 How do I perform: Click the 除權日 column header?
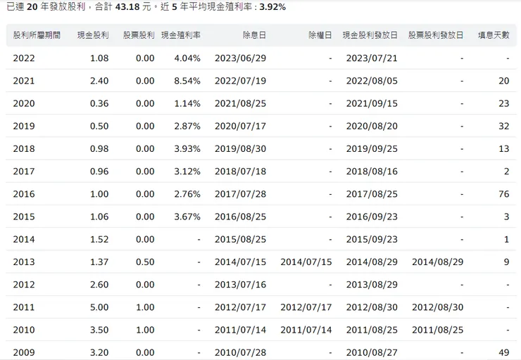tap(320, 35)
